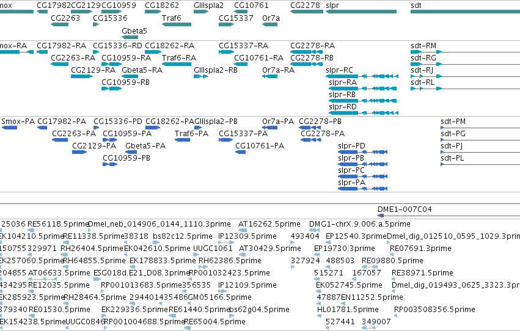This screenshot has width=520, height=331.
Task: Click the CG18262-RA transcript label
Action: [169, 45]
